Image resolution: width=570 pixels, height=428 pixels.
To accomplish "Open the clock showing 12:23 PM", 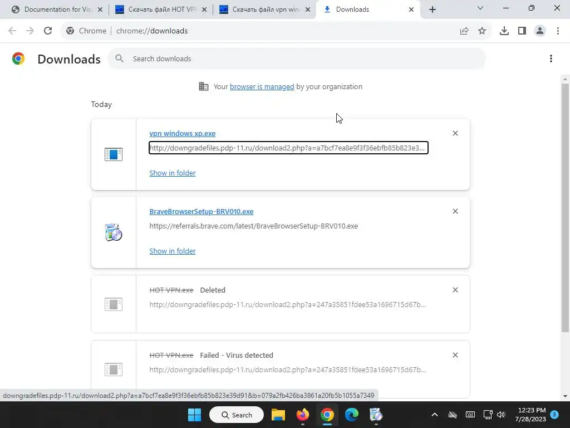I will click(530, 415).
